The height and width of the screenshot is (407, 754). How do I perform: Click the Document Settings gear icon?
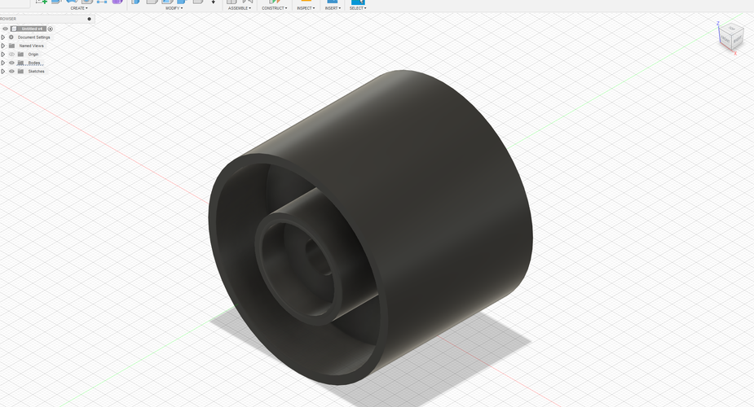pos(11,37)
